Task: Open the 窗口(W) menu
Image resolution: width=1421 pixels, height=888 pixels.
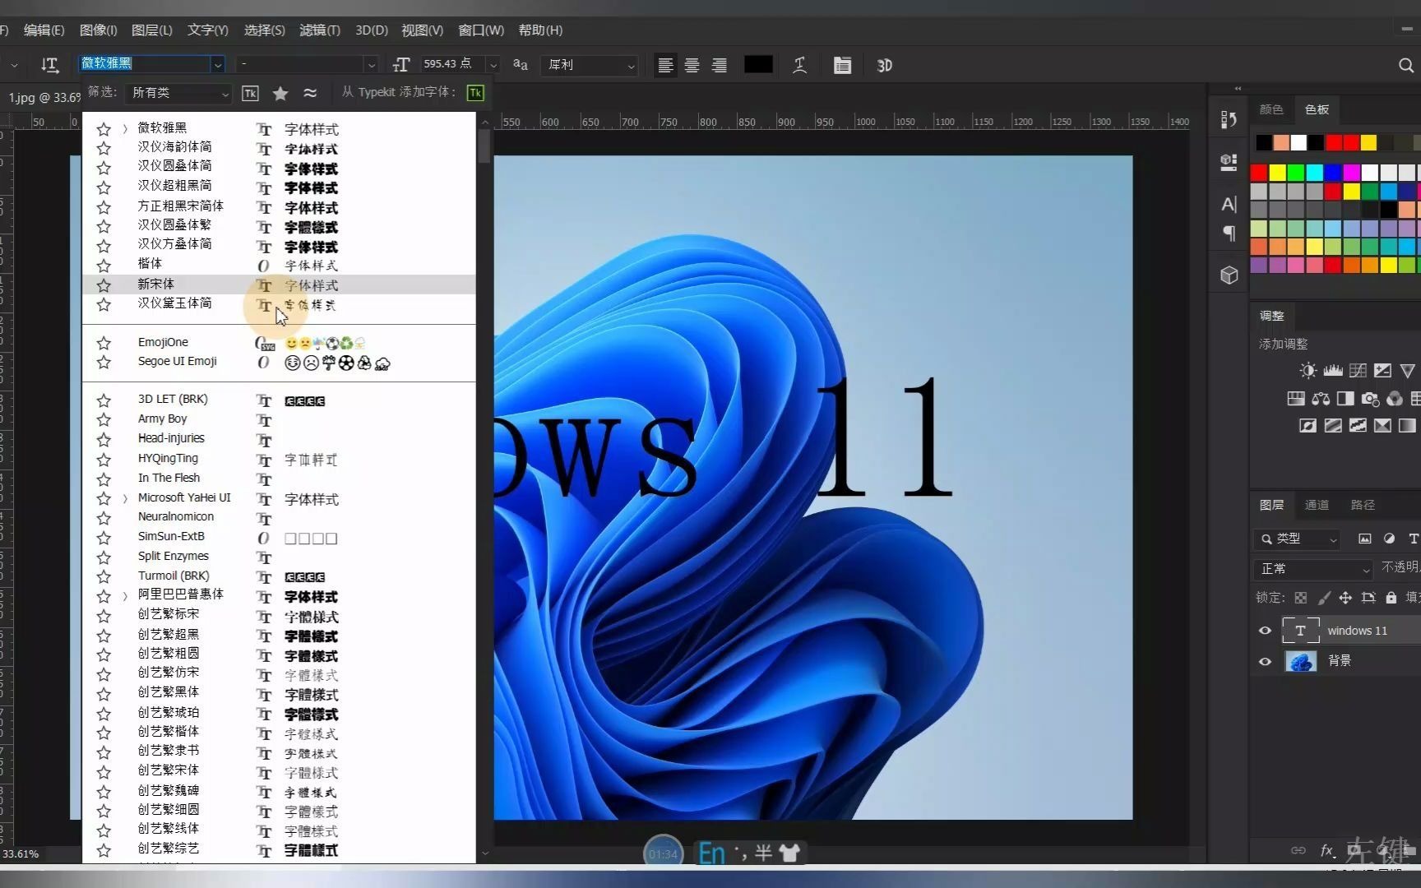Action: click(481, 30)
